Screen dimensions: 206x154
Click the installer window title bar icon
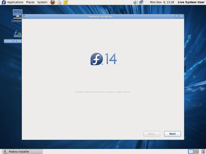24,16
